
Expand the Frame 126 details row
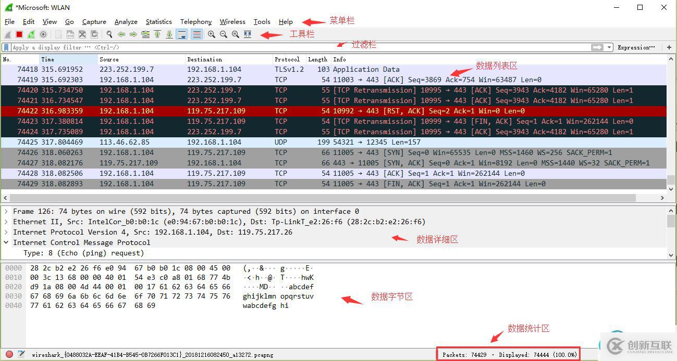(6, 211)
